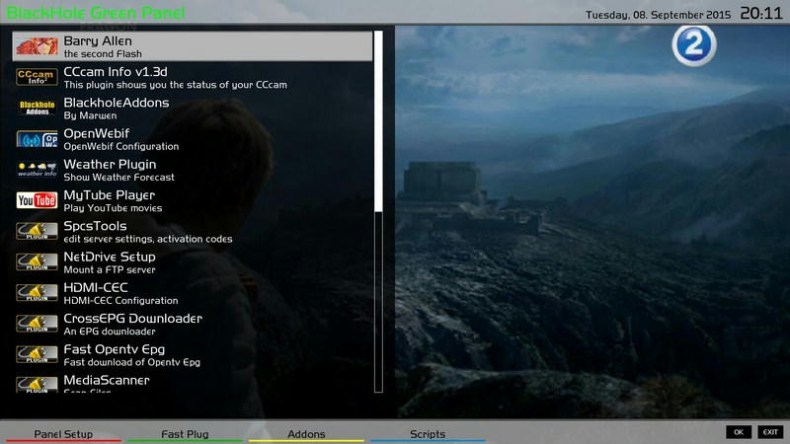Image resolution: width=790 pixels, height=444 pixels.
Task: Click "the second Flash" description
Action: coord(103,54)
